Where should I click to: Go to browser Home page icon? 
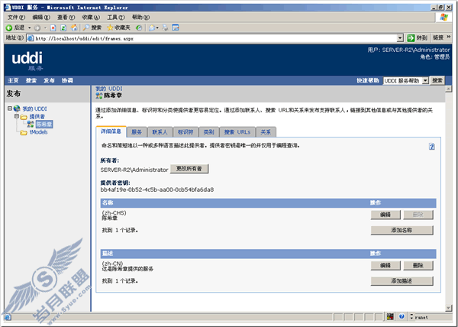point(74,28)
